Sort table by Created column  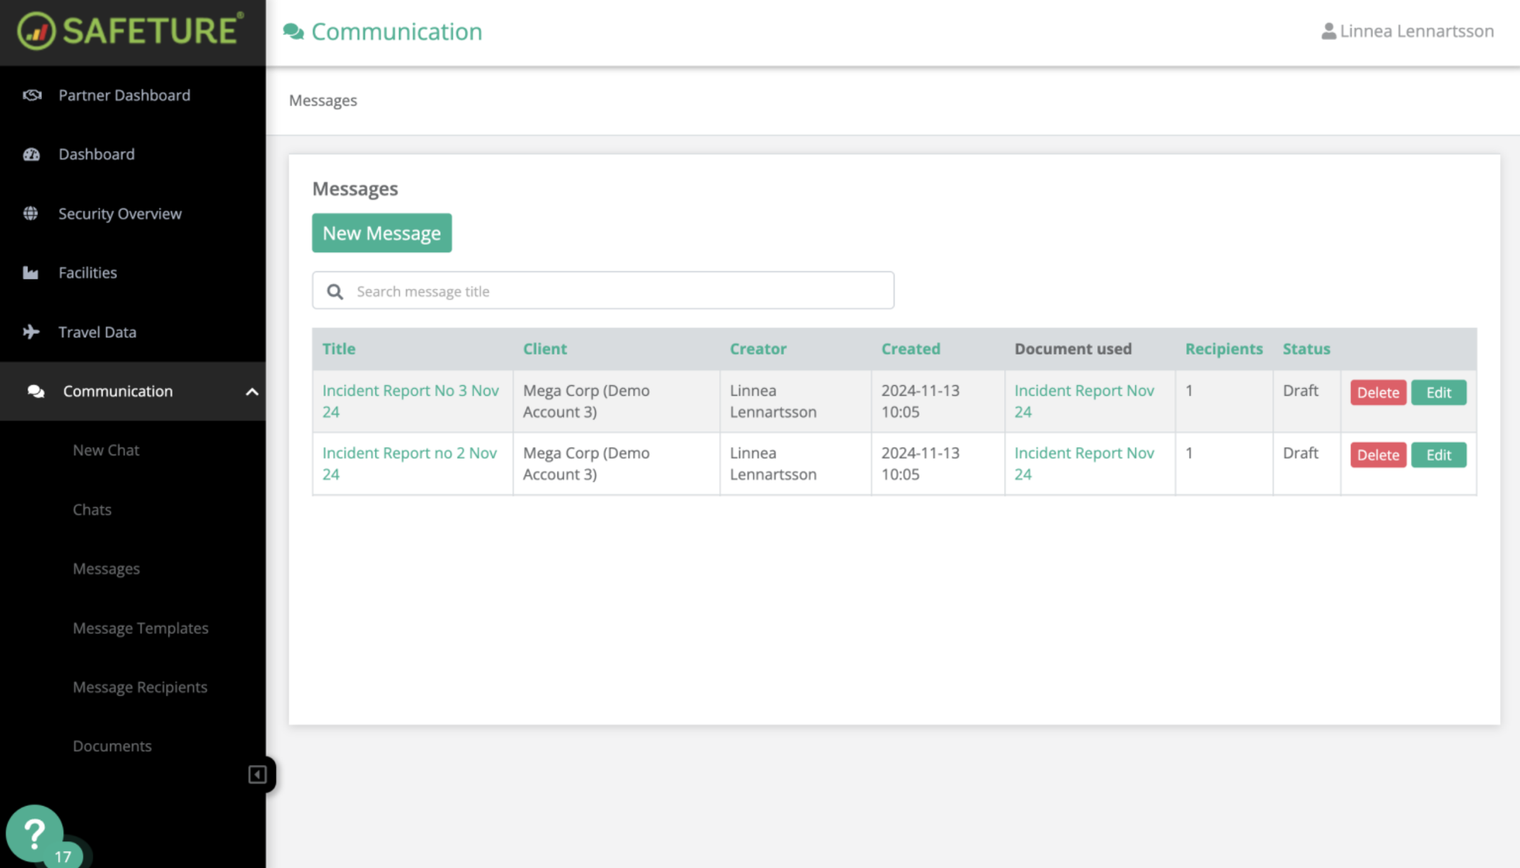click(x=910, y=349)
